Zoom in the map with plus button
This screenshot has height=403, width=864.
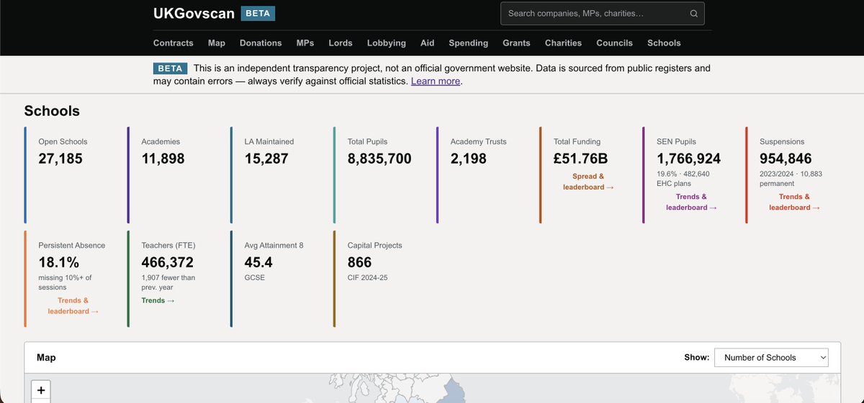click(x=41, y=391)
